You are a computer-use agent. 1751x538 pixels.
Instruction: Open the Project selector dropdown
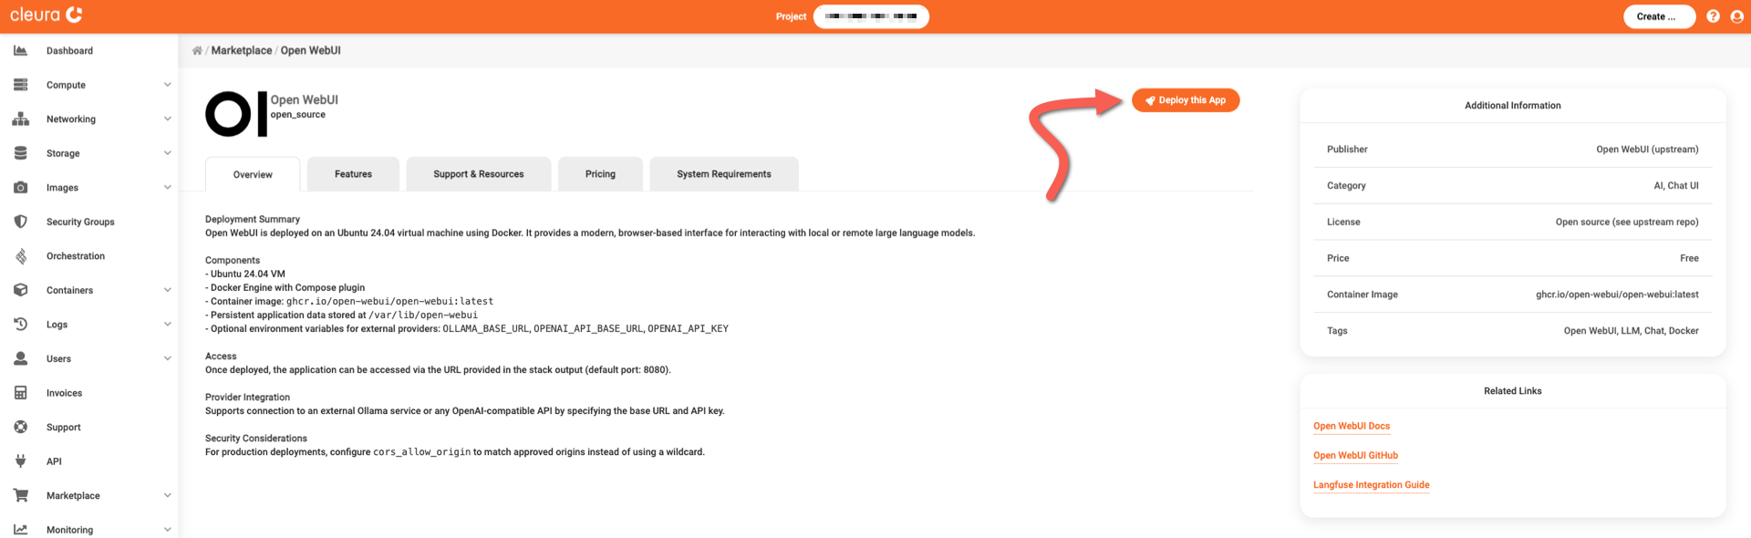[871, 16]
